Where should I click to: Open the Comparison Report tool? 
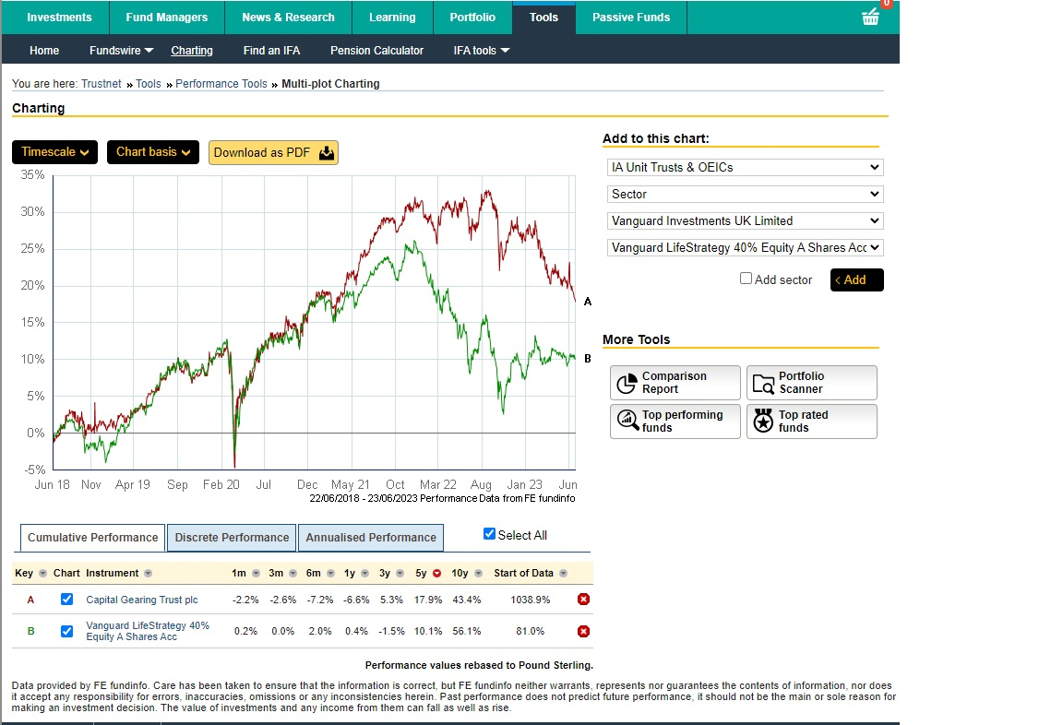point(675,383)
